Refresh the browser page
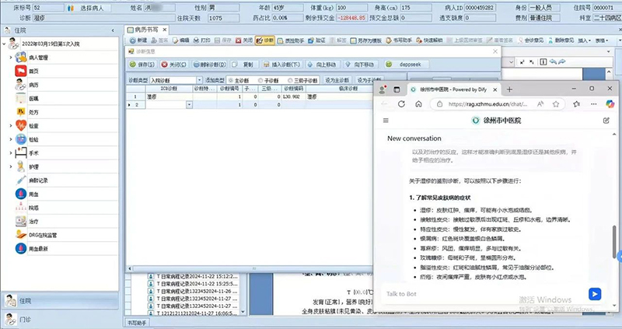This screenshot has width=622, height=329. 400,103
